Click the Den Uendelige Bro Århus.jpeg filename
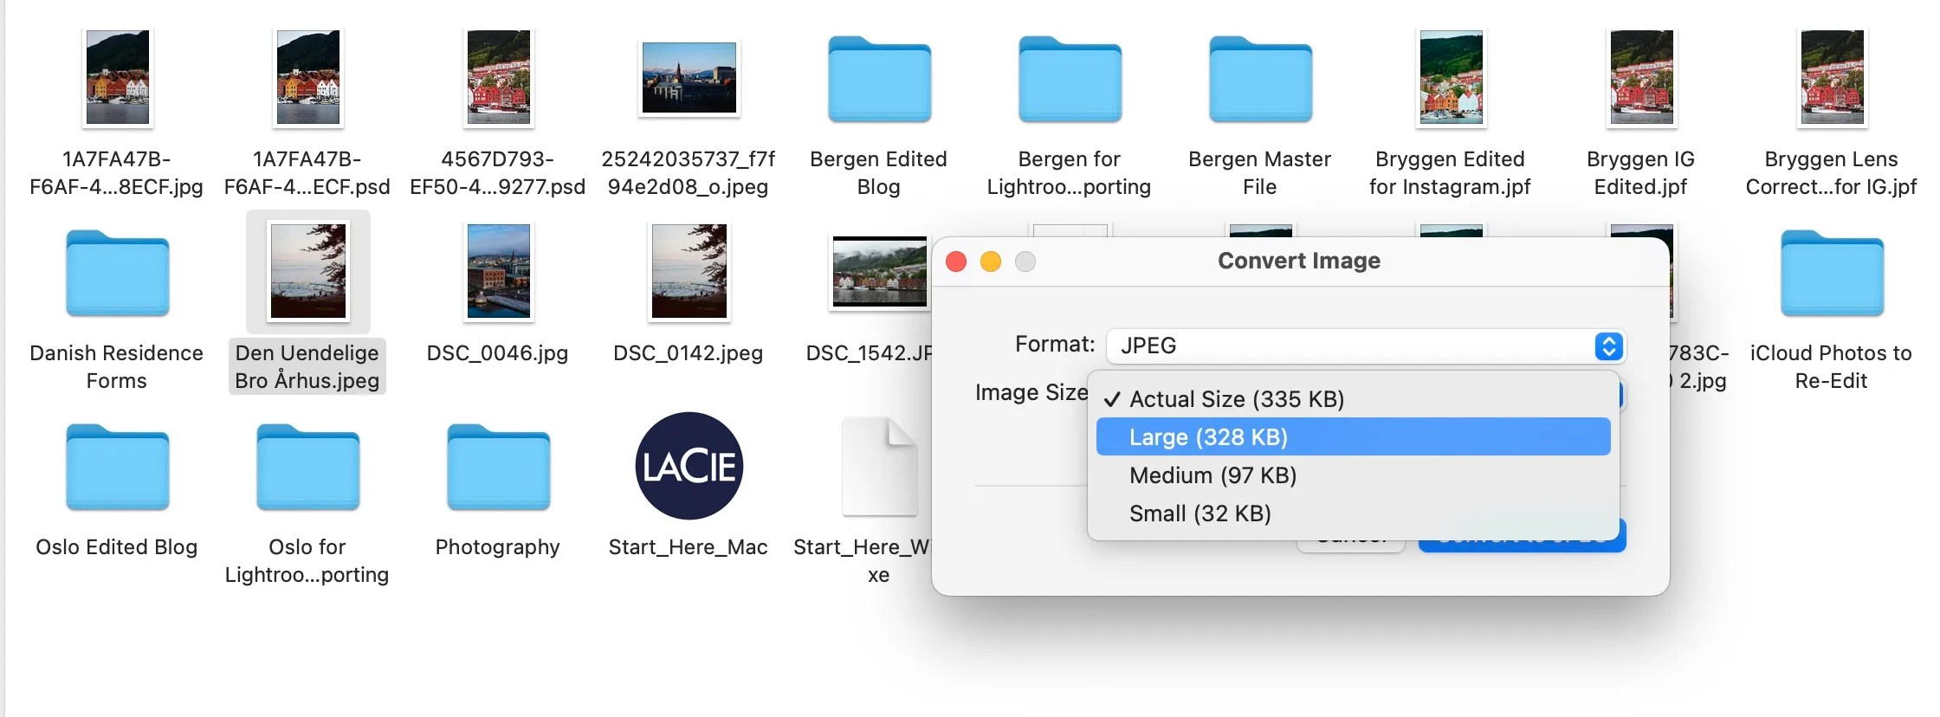1940x717 pixels. click(307, 367)
